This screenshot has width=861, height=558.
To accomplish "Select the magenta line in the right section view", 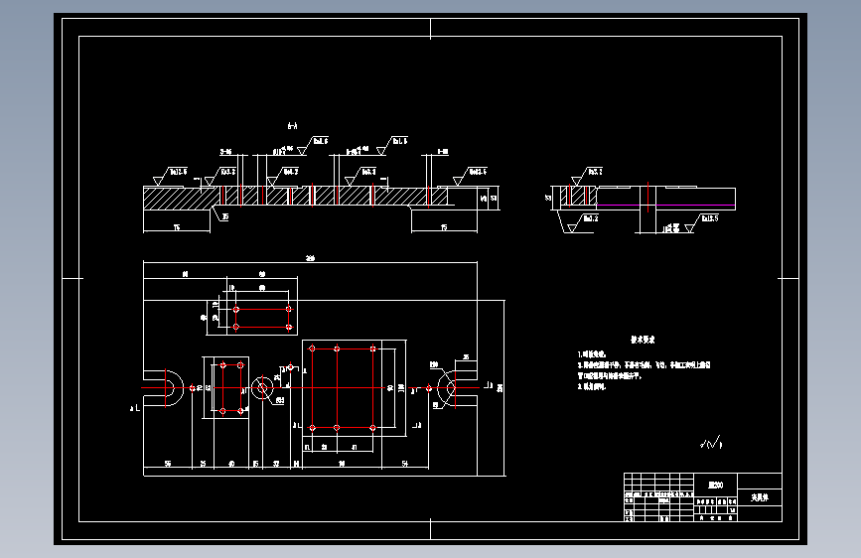I will (666, 206).
